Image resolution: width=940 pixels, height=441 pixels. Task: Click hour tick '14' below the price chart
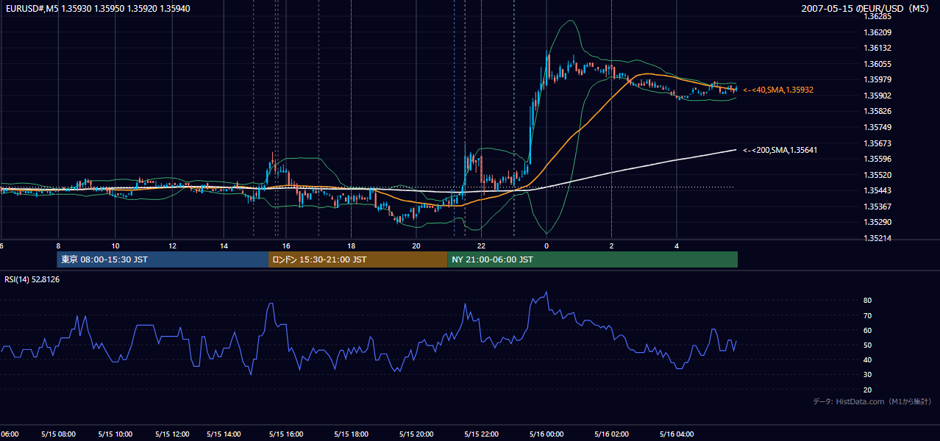pos(224,245)
